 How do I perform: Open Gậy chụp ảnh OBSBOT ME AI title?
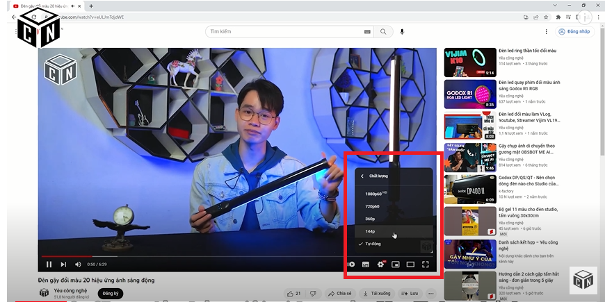tap(526, 149)
